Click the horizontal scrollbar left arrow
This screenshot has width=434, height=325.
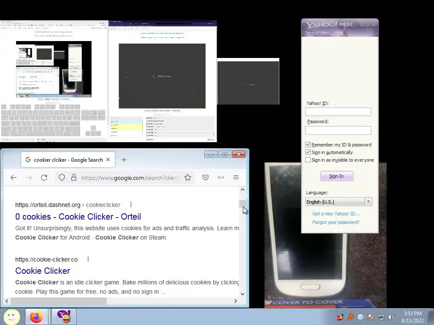7,301
